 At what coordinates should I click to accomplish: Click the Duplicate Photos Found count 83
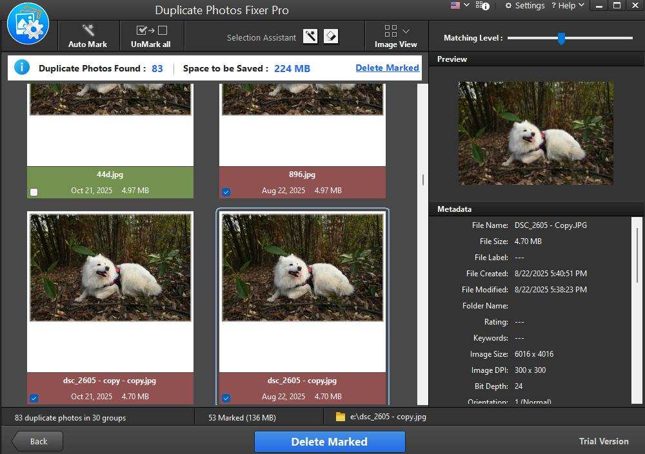point(157,69)
